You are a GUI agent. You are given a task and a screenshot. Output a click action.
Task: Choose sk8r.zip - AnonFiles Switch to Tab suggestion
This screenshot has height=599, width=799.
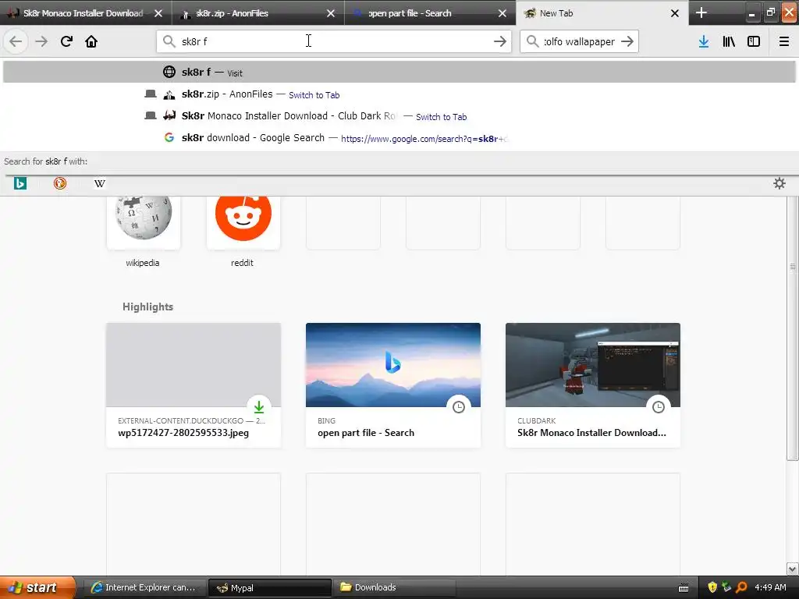click(x=399, y=94)
